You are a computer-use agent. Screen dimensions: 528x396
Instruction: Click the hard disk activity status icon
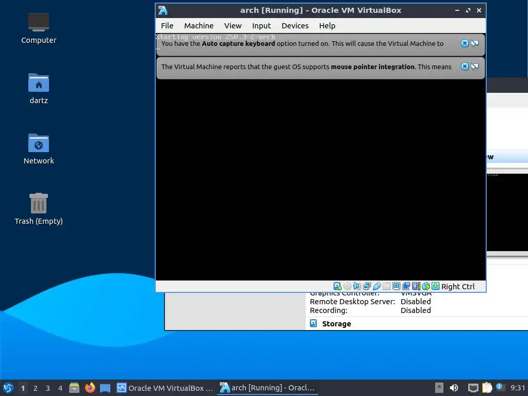tap(337, 286)
